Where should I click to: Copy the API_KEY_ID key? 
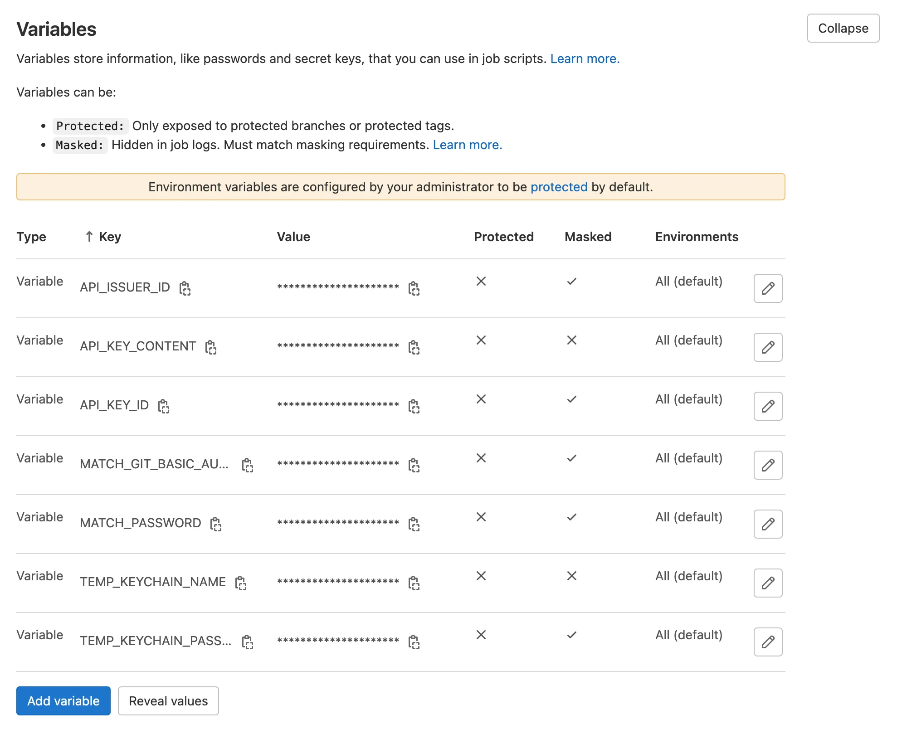164,407
